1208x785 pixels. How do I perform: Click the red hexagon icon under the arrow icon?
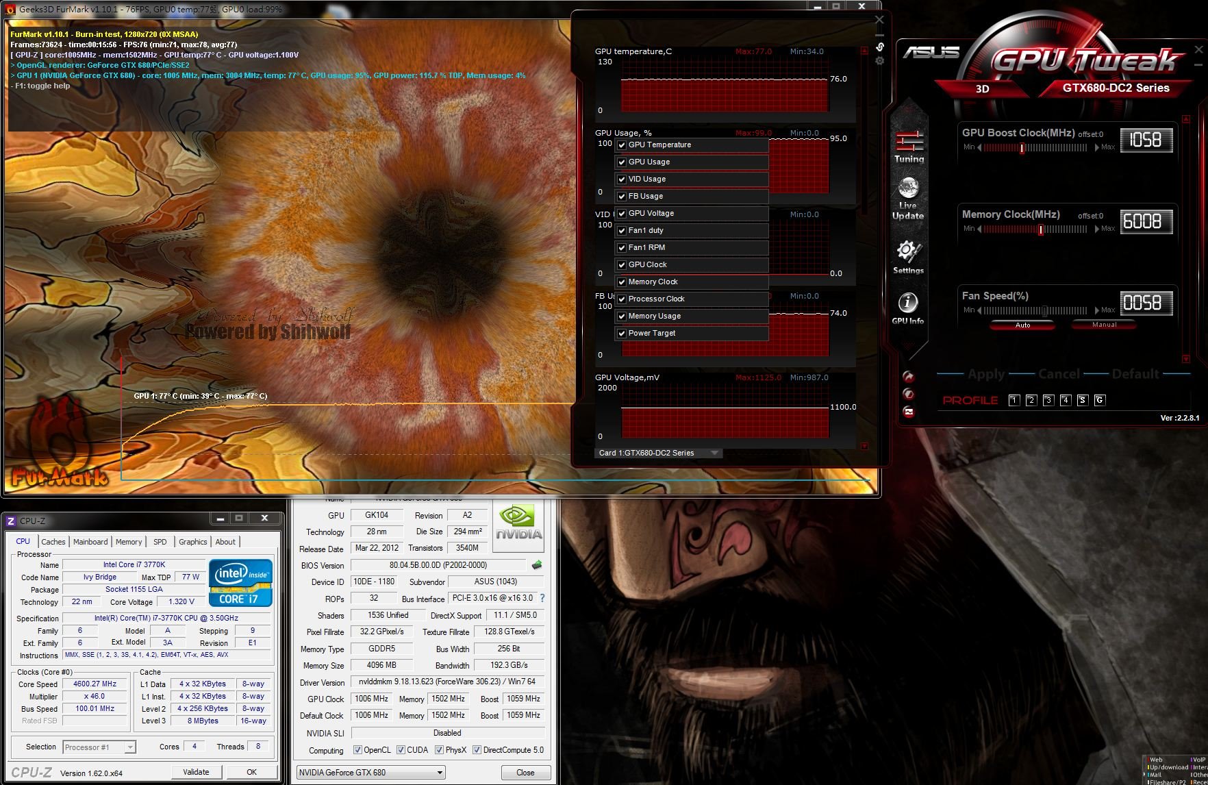tap(908, 394)
